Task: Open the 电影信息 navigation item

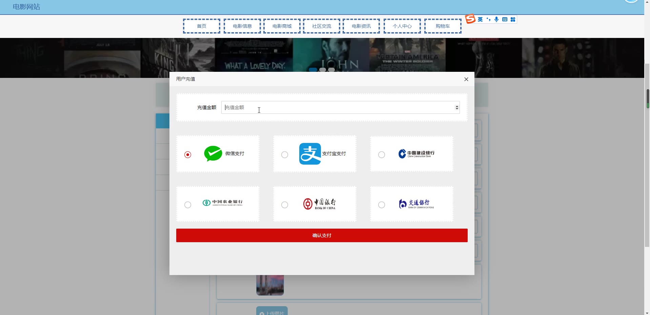Action: 242,26
